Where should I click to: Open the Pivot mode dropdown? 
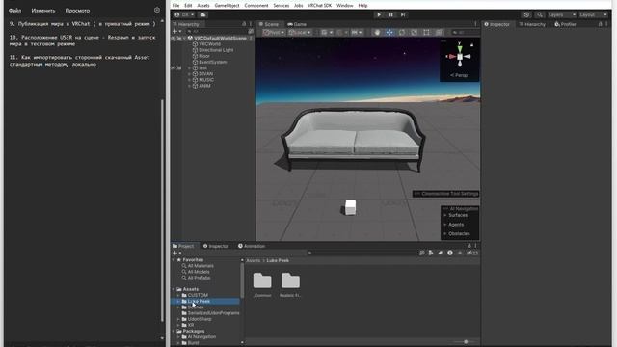pyautogui.click(x=274, y=32)
